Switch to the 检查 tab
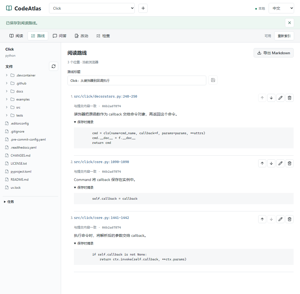The height and width of the screenshot is (294, 300). (x=103, y=36)
